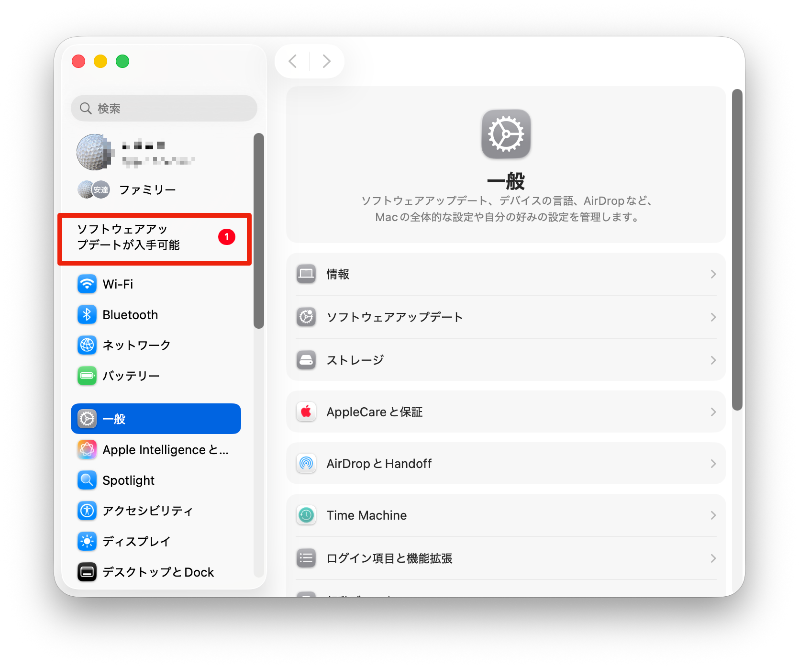Open the ネットワーク globe icon
Screen dimensions: 799x668
[87, 345]
